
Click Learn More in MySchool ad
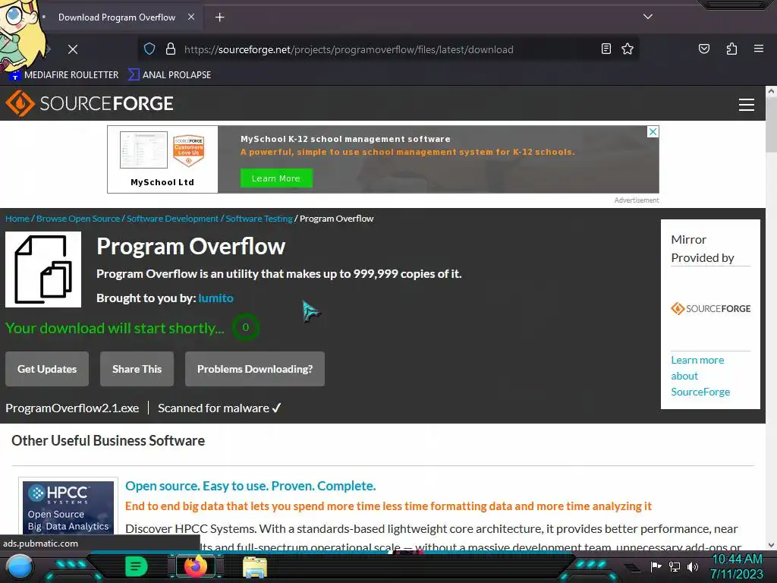[x=276, y=178]
